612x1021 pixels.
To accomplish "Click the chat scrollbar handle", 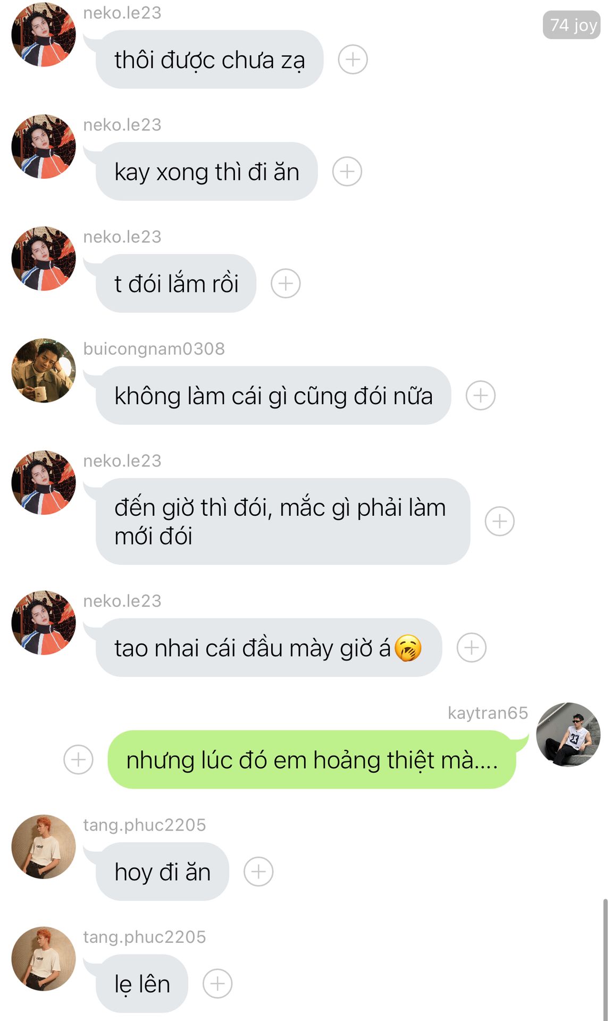I will click(x=605, y=960).
